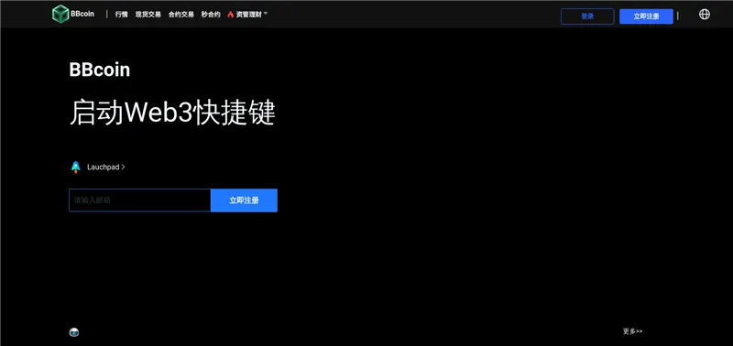Open the globe language selector
The height and width of the screenshot is (346, 733).
tap(704, 15)
